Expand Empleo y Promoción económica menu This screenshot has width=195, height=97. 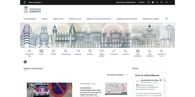point(100,19)
